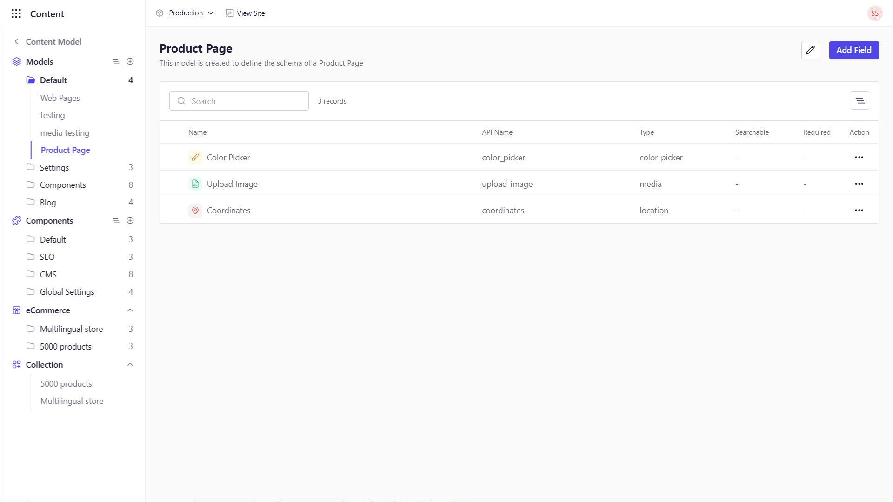
Task: Open the View Site link
Action: click(245, 13)
